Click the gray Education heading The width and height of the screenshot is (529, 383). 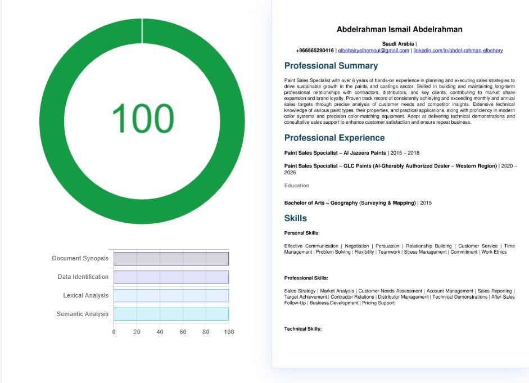(x=297, y=186)
